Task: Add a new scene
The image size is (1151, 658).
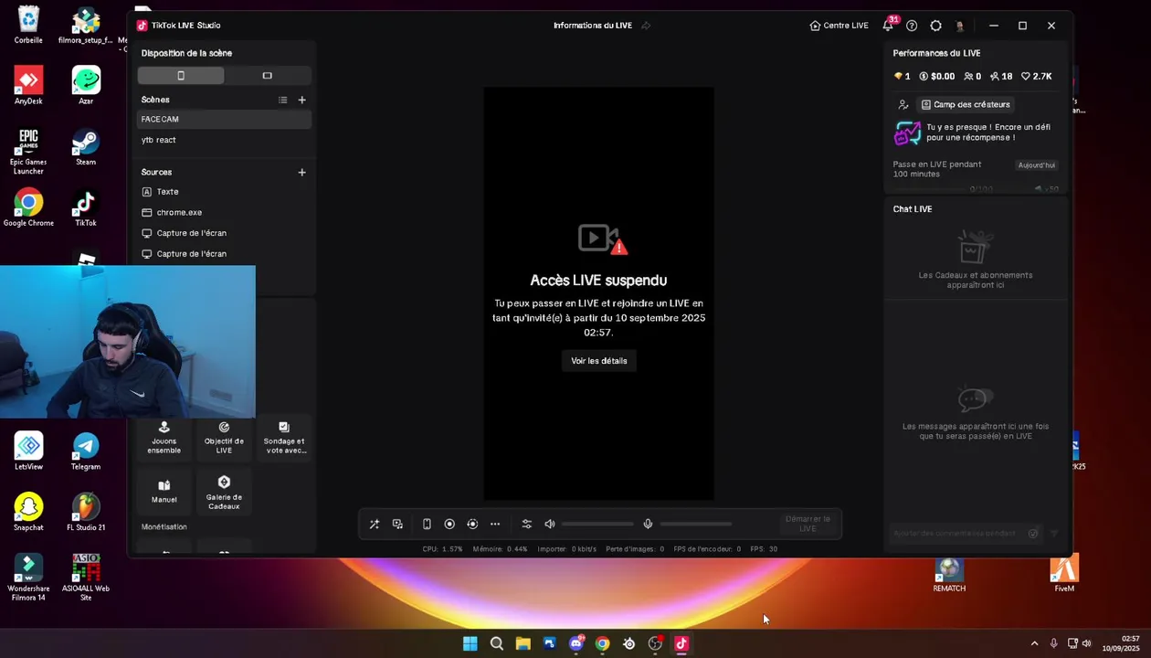Action: click(302, 100)
